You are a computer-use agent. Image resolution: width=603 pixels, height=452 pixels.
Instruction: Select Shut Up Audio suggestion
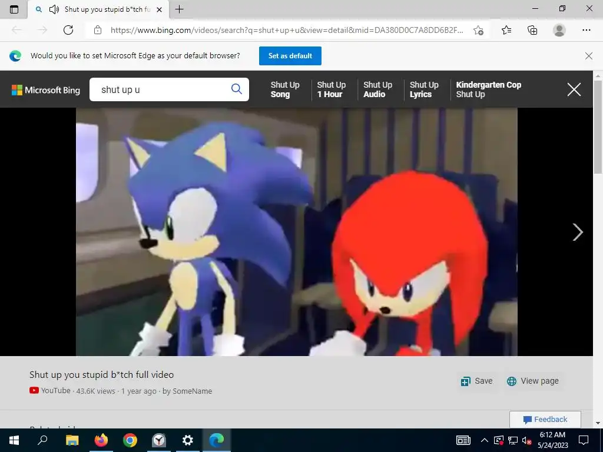(377, 89)
